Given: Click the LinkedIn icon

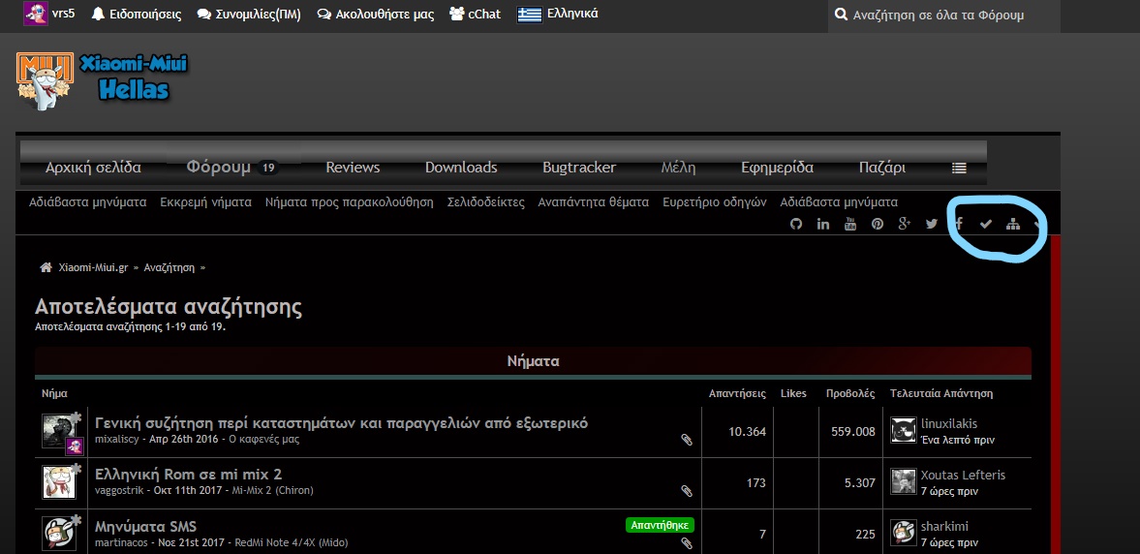Looking at the screenshot, I should 823,225.
